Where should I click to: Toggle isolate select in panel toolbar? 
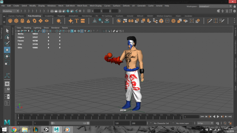tap(109, 31)
